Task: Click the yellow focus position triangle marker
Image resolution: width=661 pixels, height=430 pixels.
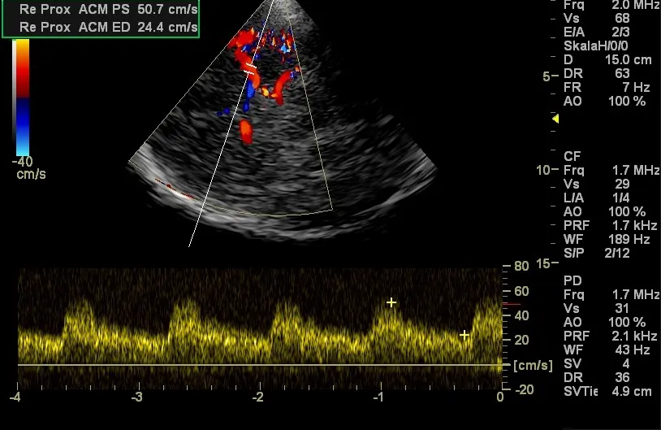Action: pos(555,119)
